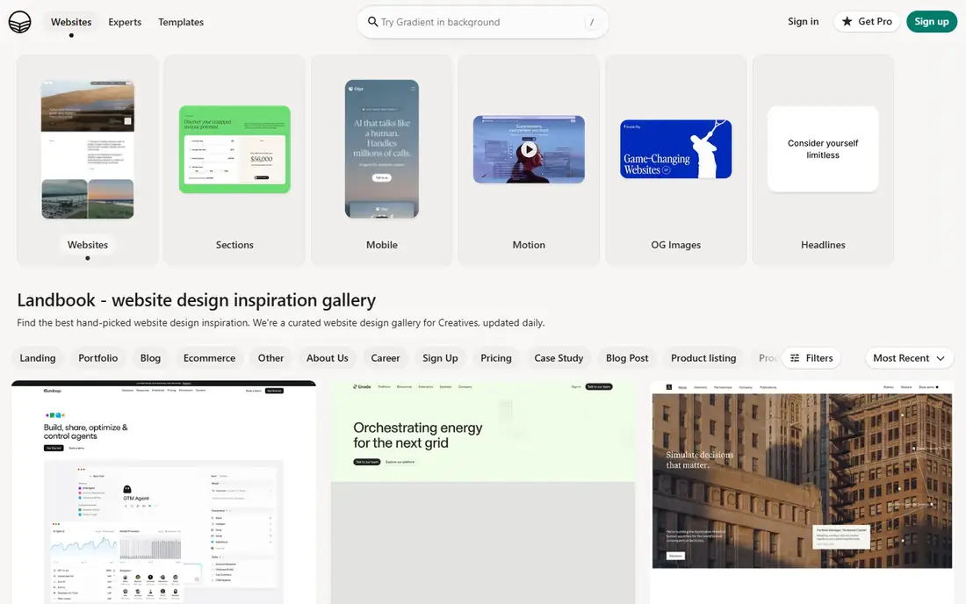This screenshot has height=604, width=966.
Task: Filter by Case Study tag
Action: click(x=559, y=357)
